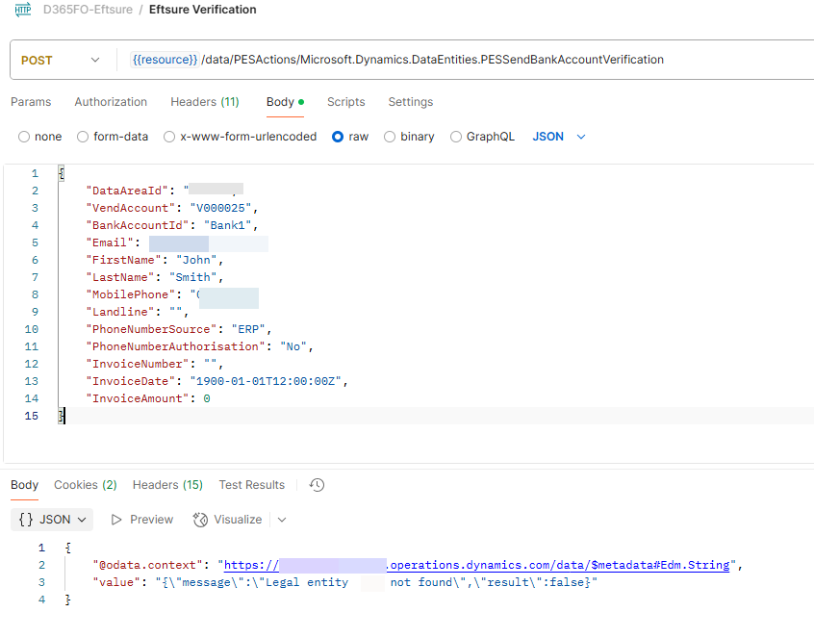Select the form-data body option
814x638 pixels.
(83, 137)
